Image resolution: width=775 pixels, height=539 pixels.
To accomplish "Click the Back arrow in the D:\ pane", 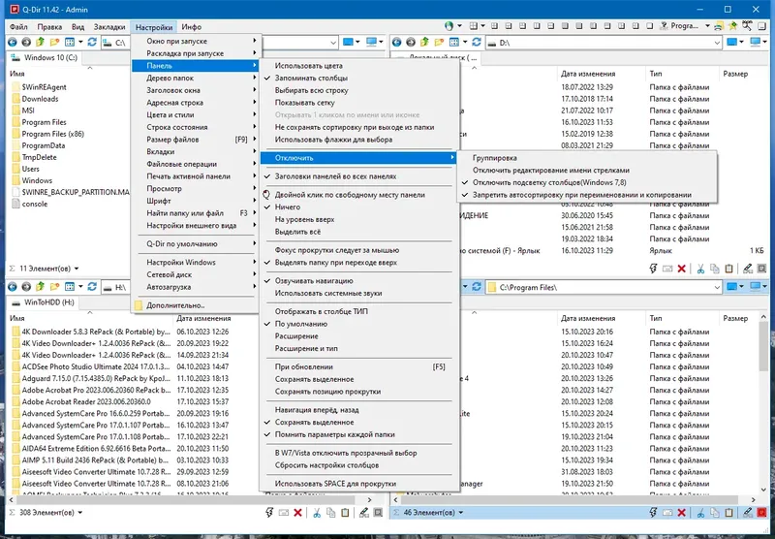I will click(397, 43).
